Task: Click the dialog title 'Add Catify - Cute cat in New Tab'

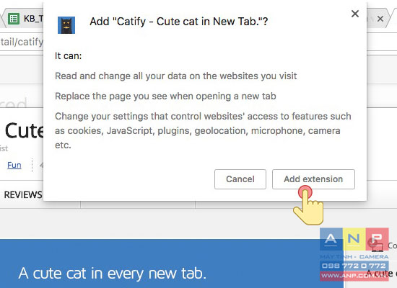Action: (179, 22)
